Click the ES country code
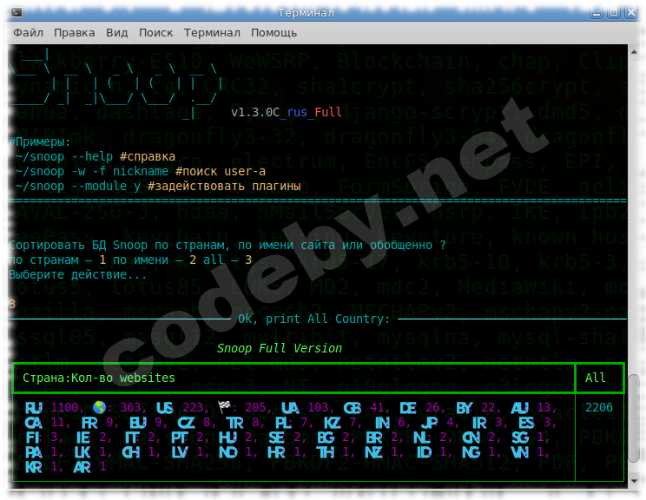646x500 pixels. click(526, 423)
